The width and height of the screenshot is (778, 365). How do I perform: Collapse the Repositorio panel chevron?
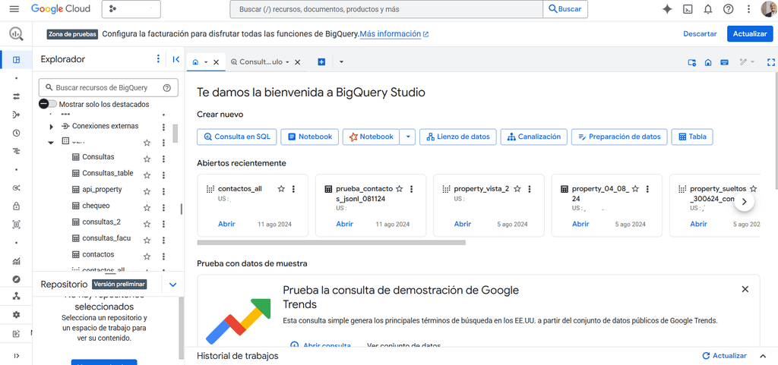point(172,285)
